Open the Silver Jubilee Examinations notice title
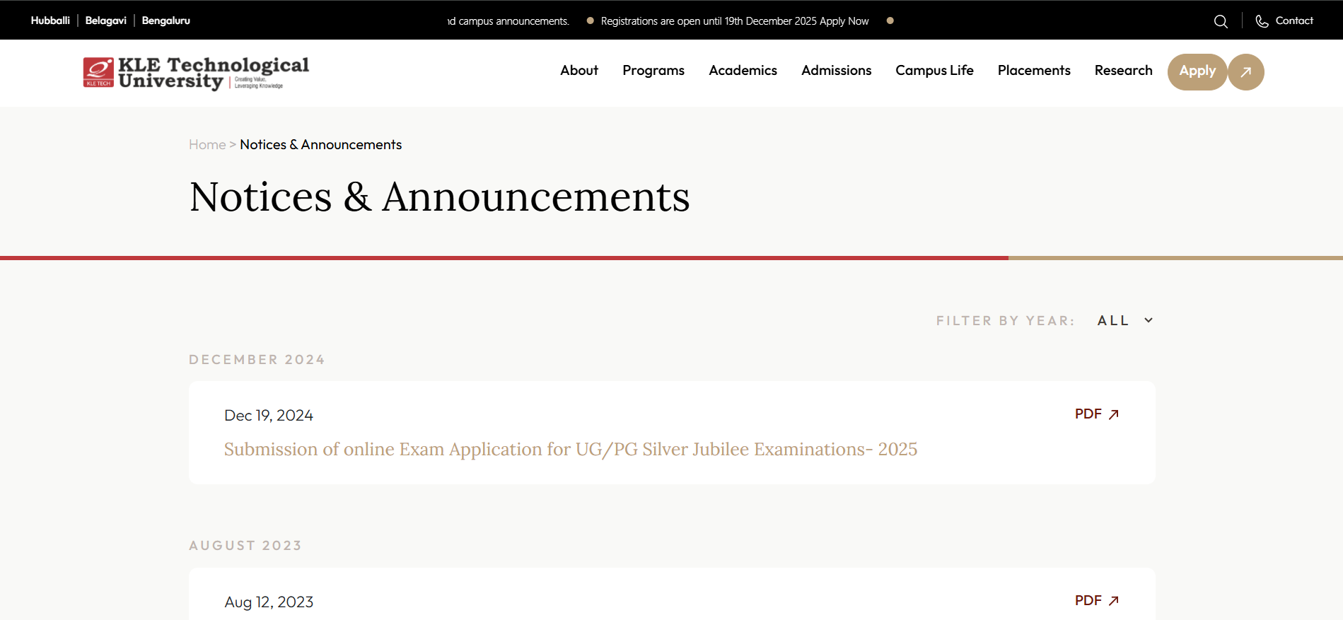Viewport: 1343px width, 620px height. (570, 450)
